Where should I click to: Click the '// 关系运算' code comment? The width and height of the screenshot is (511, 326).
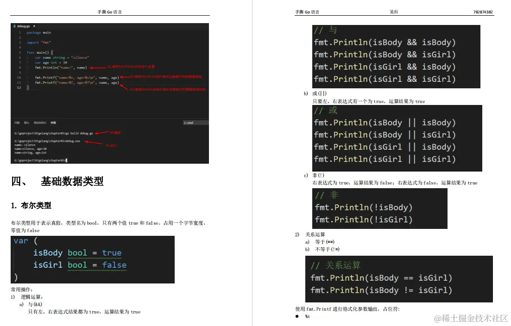click(335, 265)
